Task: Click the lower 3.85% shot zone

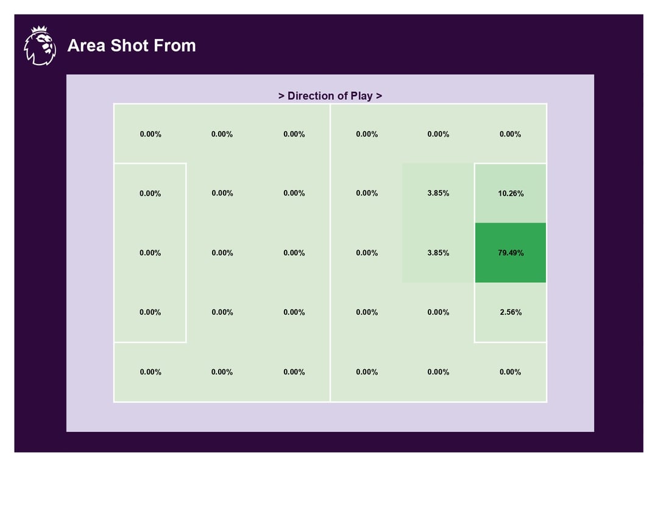Action: tap(438, 253)
